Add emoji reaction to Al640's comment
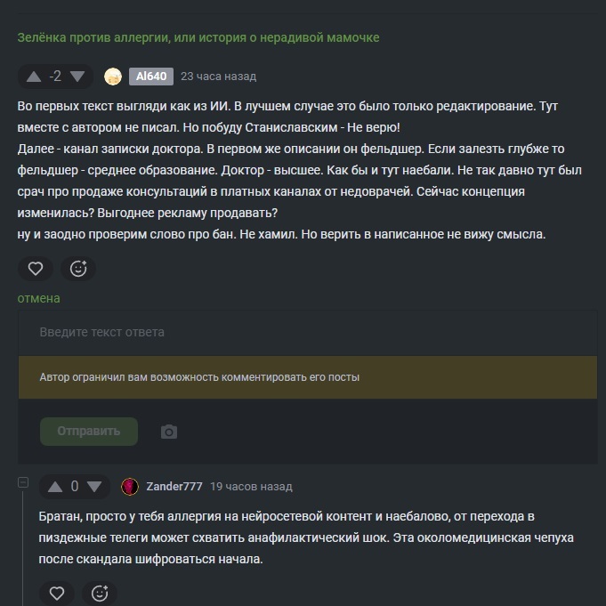Viewport: 606px width, 606px height. coord(78,268)
